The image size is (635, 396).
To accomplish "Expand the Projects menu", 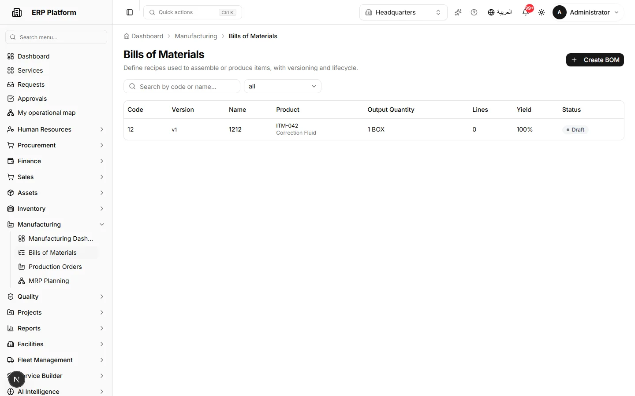I will pyautogui.click(x=56, y=312).
